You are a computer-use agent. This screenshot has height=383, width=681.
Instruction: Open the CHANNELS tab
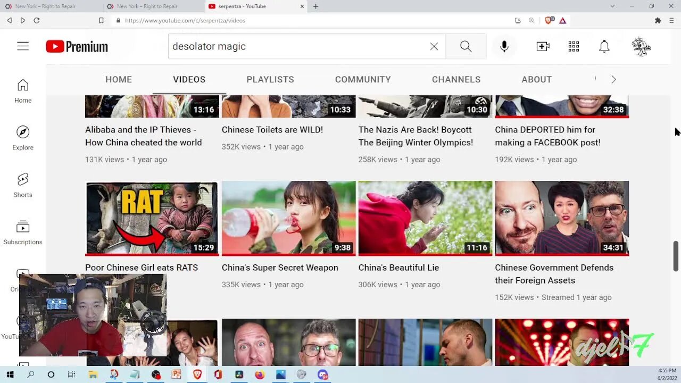pos(456,79)
